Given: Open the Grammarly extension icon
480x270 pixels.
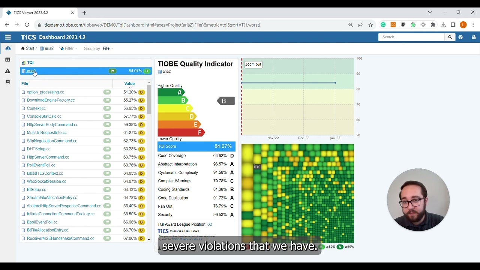Looking at the screenshot, I should (x=383, y=25).
